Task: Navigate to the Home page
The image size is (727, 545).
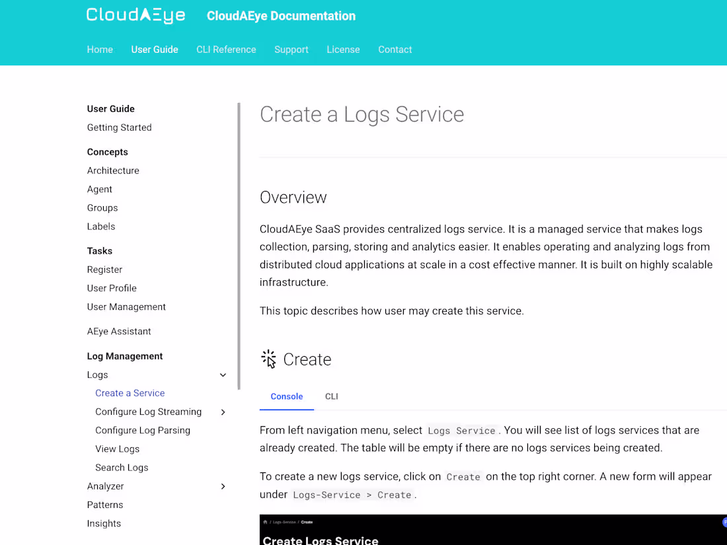Action: click(100, 50)
